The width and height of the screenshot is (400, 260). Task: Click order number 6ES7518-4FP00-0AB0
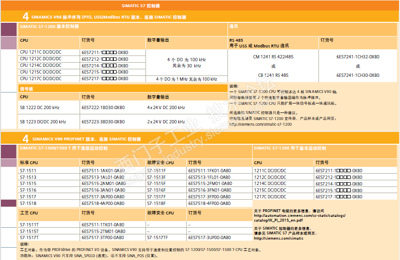[209, 204]
